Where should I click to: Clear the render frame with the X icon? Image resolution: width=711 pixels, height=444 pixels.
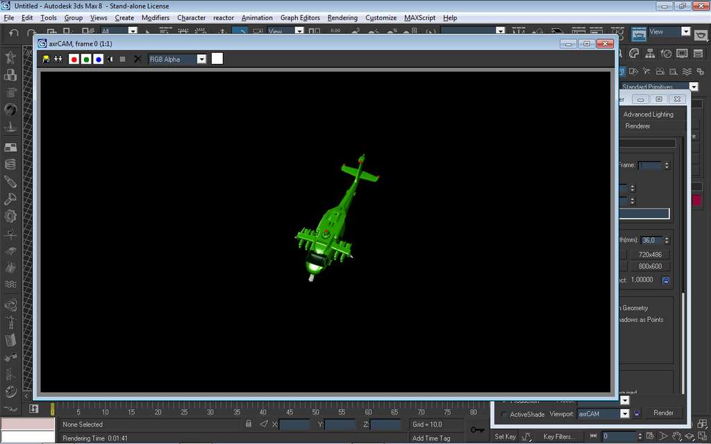137,60
